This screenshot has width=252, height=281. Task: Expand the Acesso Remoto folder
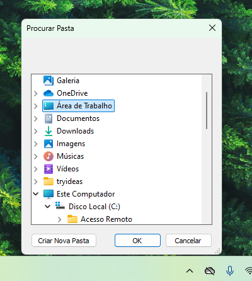pyautogui.click(x=60, y=219)
